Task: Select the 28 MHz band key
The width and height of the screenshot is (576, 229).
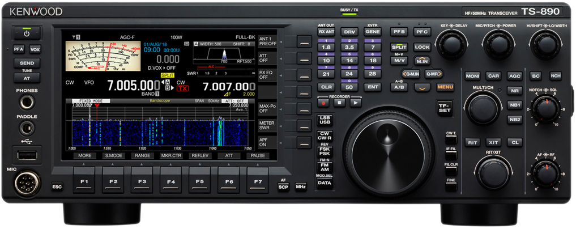Action: click(x=373, y=74)
